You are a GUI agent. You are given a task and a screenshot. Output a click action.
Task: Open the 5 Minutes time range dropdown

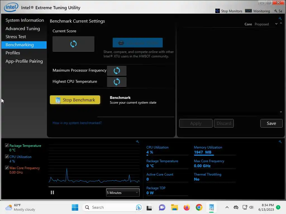click(123, 193)
